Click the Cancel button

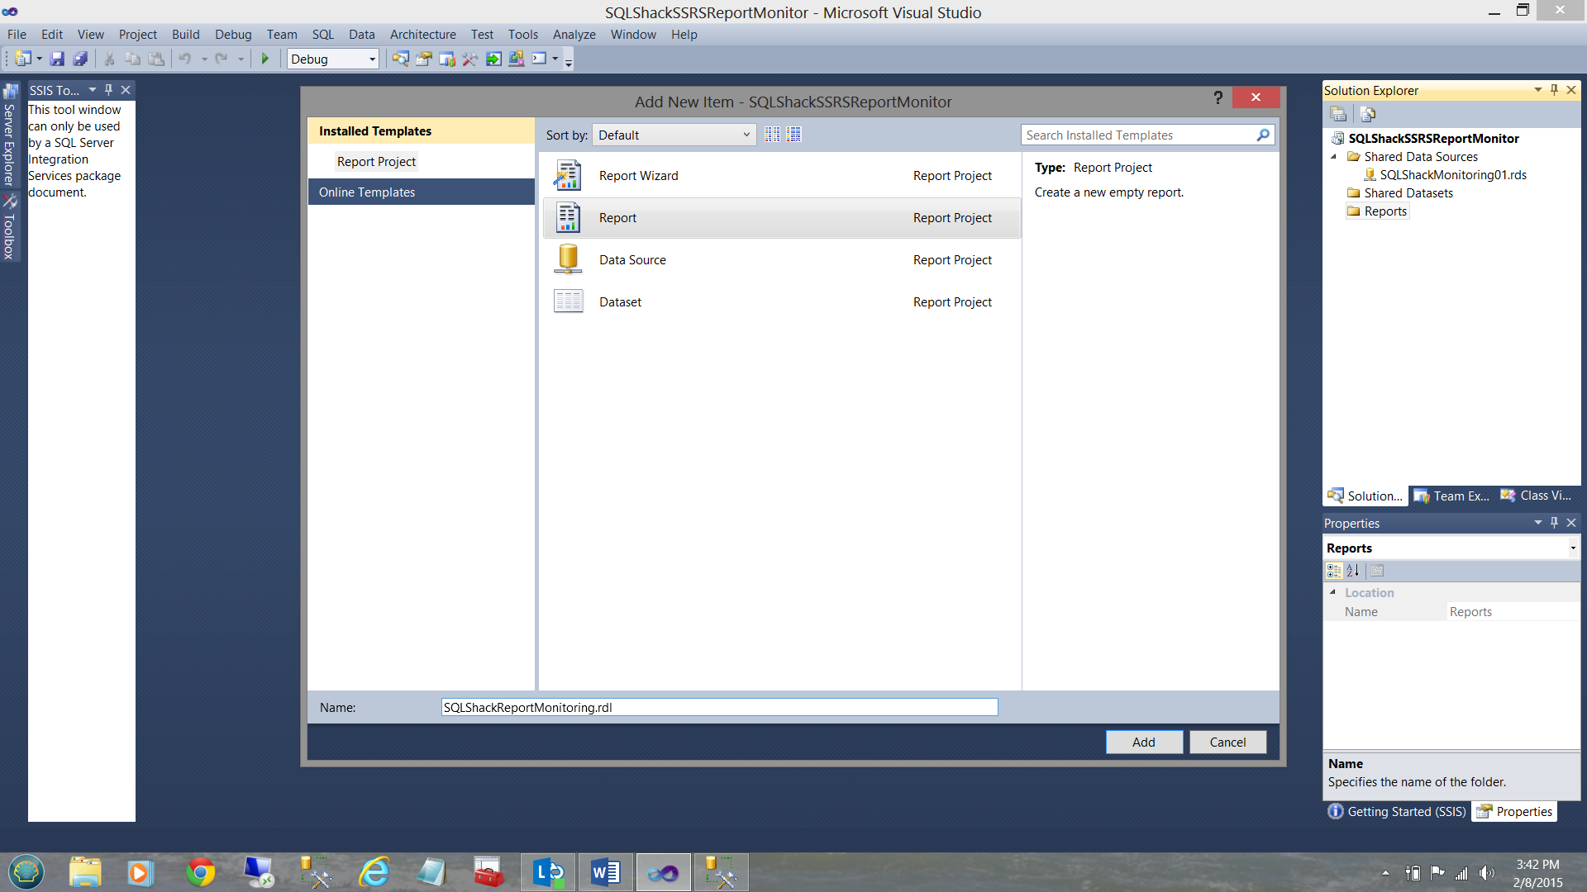1227,743
